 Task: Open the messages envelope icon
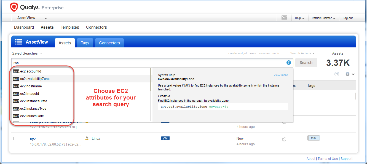[x=284, y=18]
